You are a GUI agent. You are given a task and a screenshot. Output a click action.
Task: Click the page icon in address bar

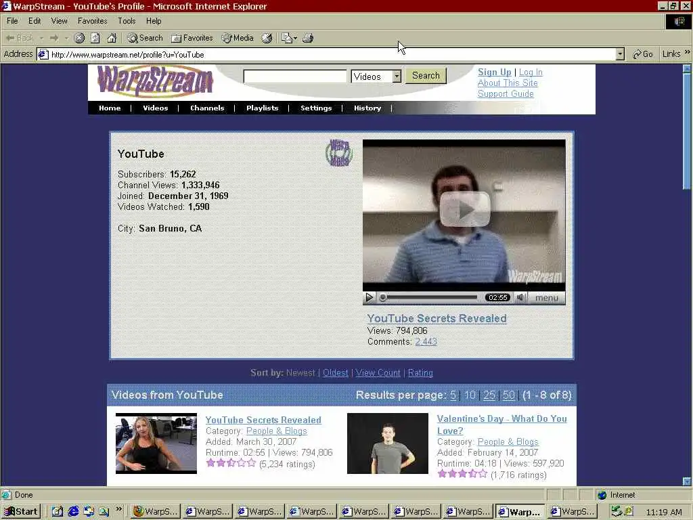[43, 54]
